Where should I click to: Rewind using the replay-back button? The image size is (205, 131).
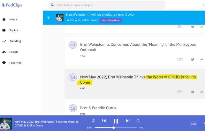click(x=94, y=121)
